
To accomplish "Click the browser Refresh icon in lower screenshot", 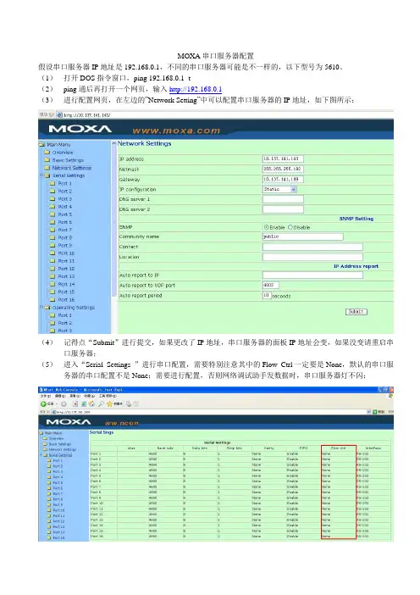I will (x=83, y=404).
